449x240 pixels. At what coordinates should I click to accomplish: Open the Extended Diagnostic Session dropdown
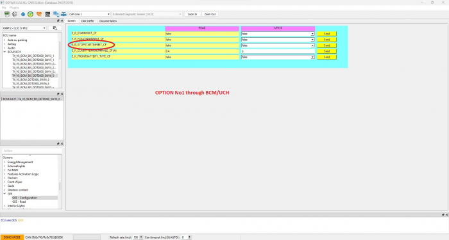point(147,14)
